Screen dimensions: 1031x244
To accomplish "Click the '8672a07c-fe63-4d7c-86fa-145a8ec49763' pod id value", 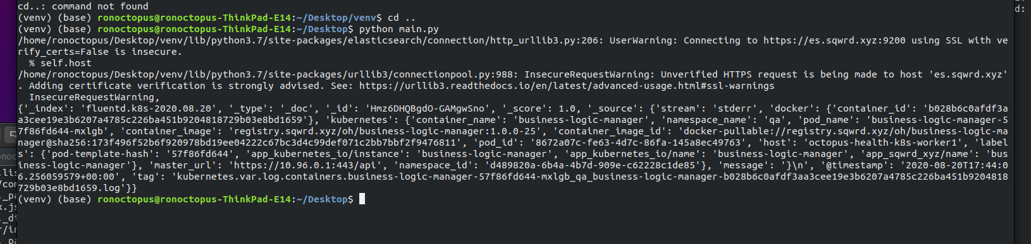I will pyautogui.click(x=638, y=142).
